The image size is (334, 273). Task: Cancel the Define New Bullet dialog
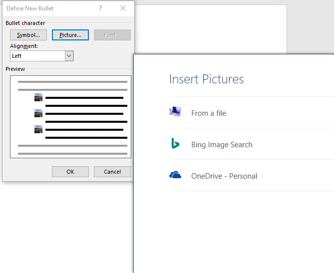[112, 172]
